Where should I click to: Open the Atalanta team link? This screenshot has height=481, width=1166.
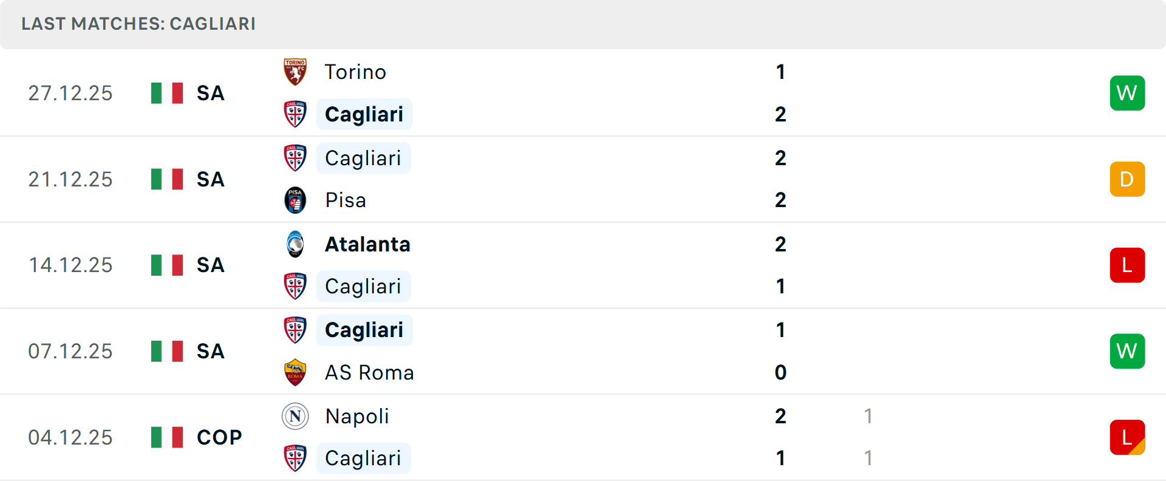coord(367,244)
